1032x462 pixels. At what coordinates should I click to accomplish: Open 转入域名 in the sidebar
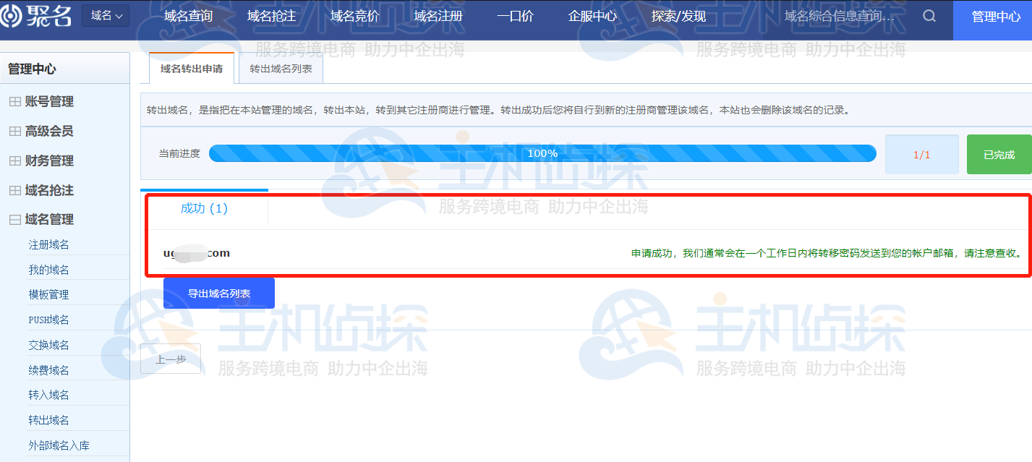pyautogui.click(x=48, y=395)
